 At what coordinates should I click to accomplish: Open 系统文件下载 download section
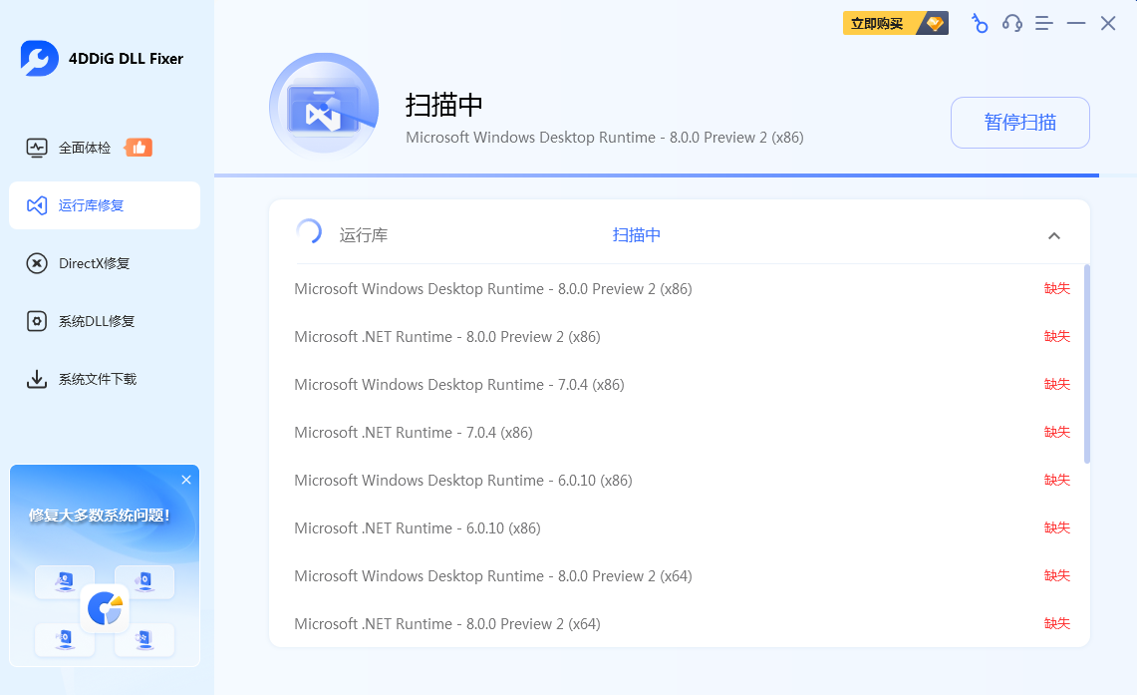click(105, 379)
